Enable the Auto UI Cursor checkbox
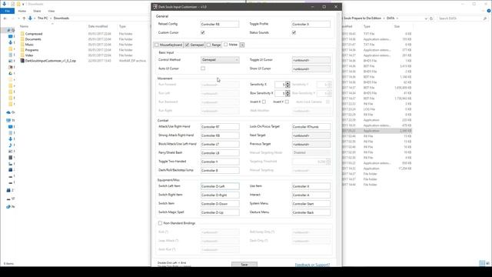 pyautogui.click(x=203, y=68)
